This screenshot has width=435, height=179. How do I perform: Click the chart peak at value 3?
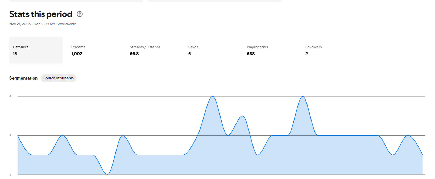[242, 116]
